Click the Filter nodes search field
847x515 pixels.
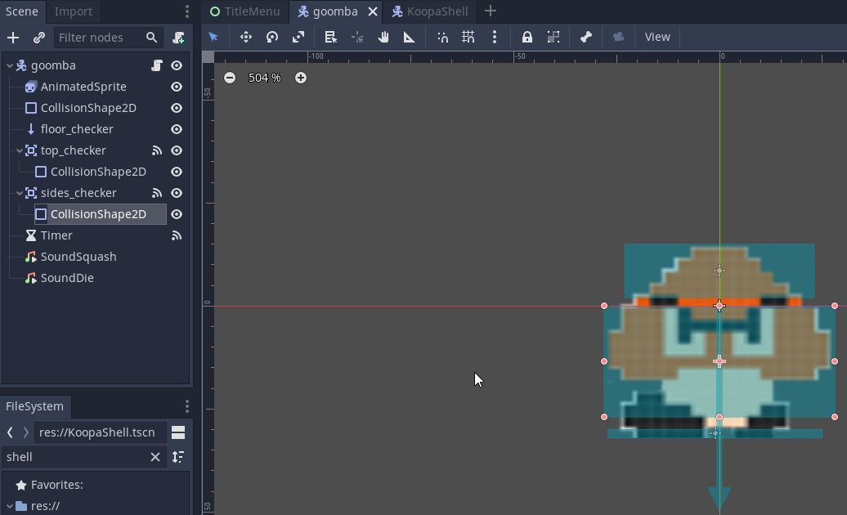tap(107, 38)
